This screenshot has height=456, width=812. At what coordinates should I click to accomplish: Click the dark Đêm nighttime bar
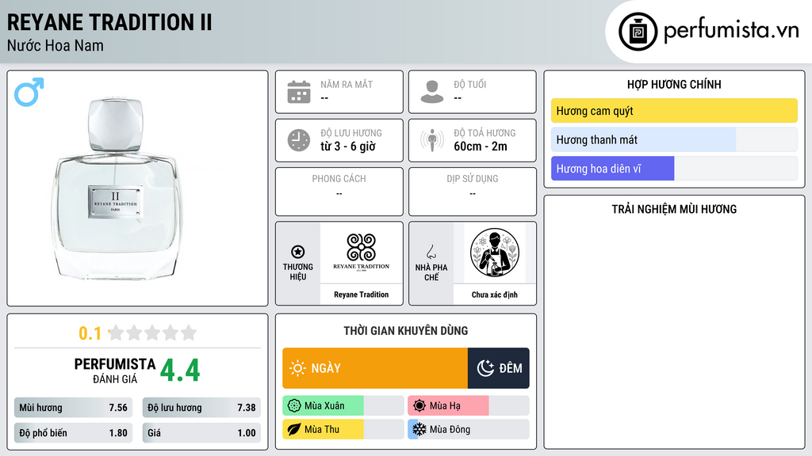[x=499, y=368]
